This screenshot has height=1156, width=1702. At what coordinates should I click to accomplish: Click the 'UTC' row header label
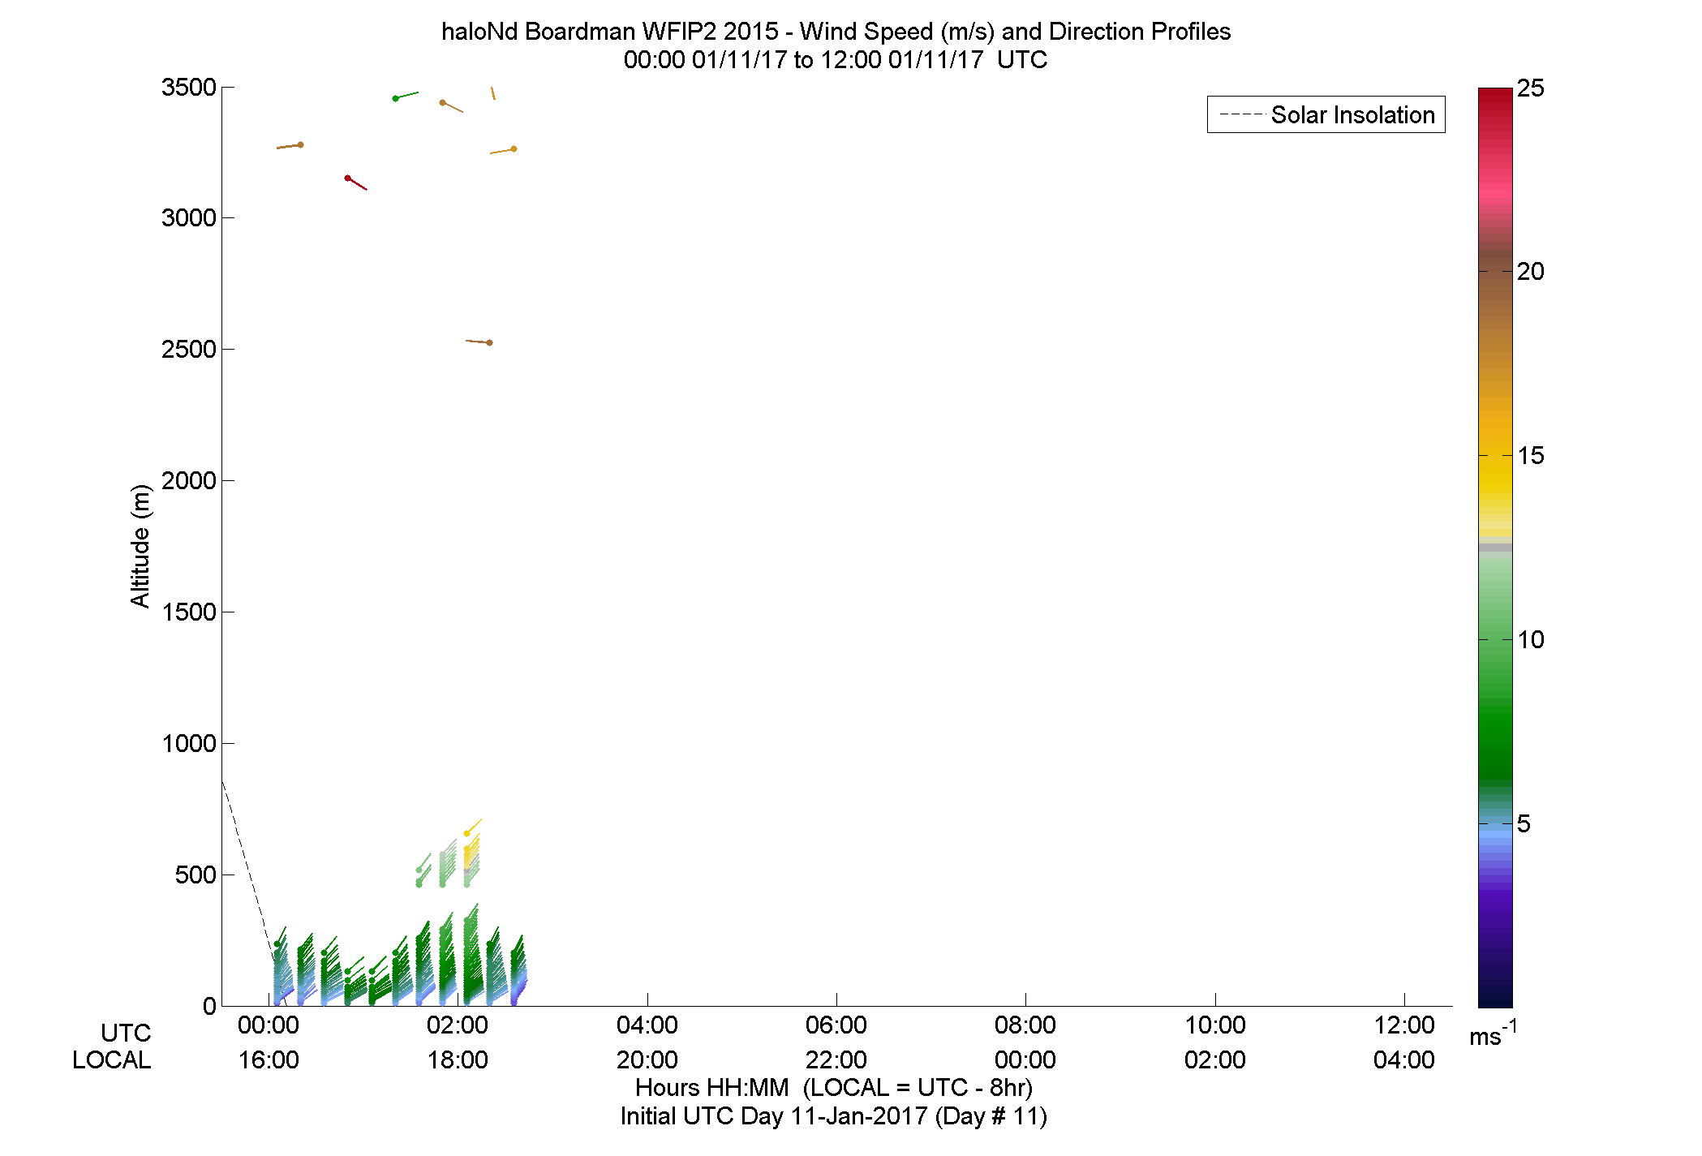tap(126, 1033)
